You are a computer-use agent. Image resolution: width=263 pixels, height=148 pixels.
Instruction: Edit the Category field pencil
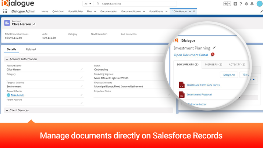tap(82, 78)
